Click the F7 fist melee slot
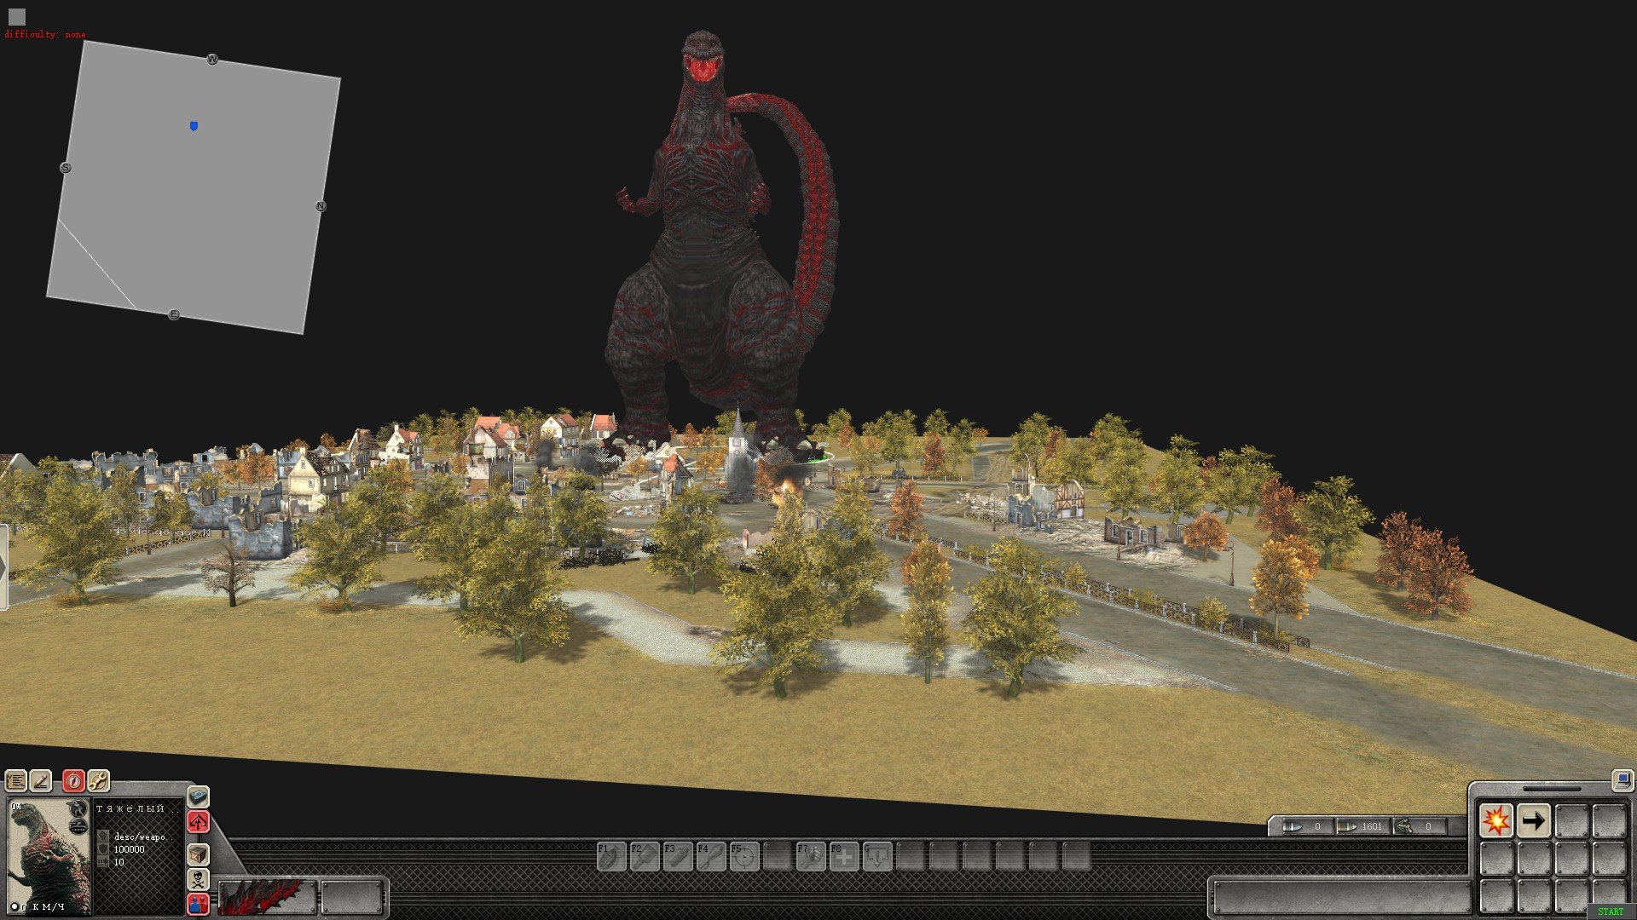Screen dimensions: 1637x920 tap(810, 856)
